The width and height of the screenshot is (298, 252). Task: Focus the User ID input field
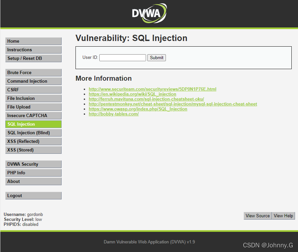pyautogui.click(x=123, y=58)
